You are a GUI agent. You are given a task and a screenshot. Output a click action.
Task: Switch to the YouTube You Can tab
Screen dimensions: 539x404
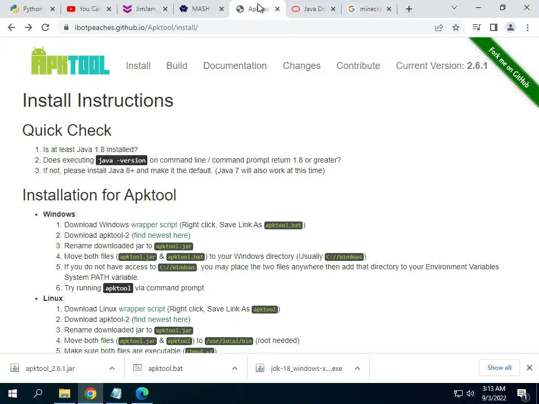tap(85, 9)
